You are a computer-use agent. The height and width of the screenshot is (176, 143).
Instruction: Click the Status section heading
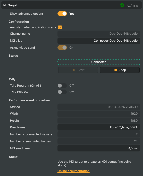(13, 56)
